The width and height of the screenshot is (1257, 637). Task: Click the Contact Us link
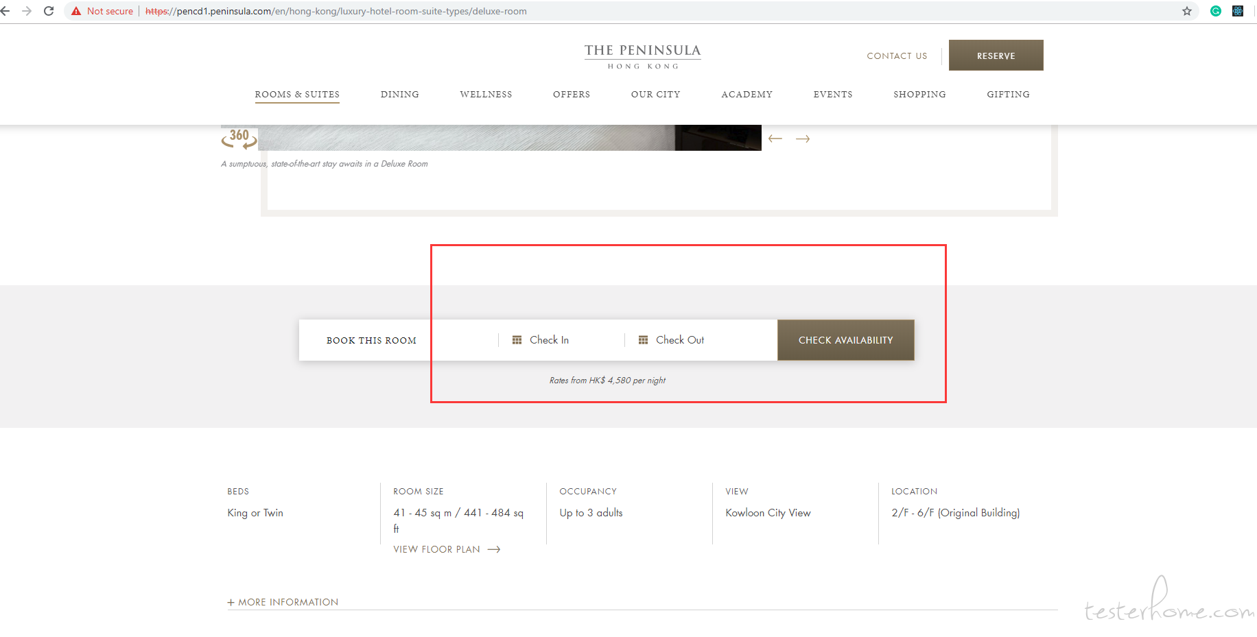897,56
